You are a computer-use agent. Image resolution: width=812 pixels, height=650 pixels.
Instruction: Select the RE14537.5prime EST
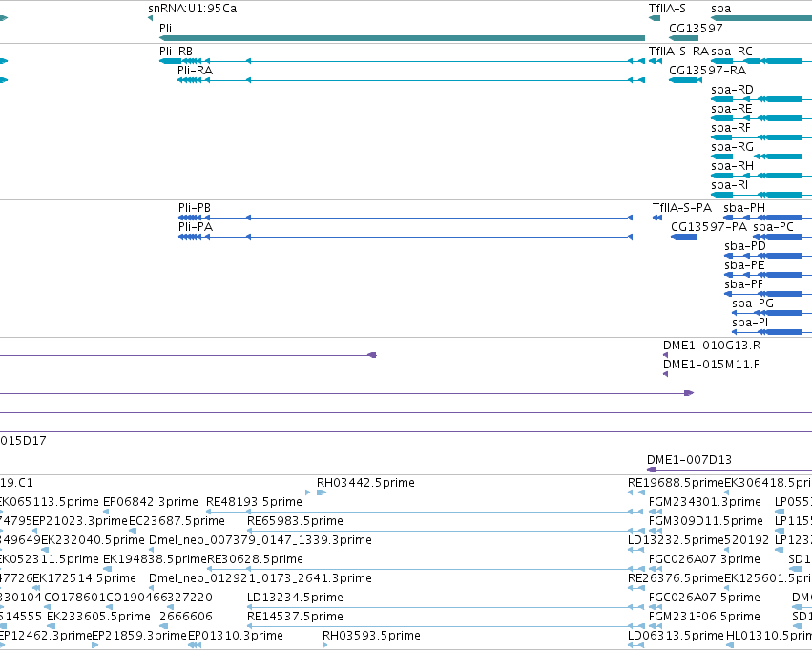coord(446,627)
